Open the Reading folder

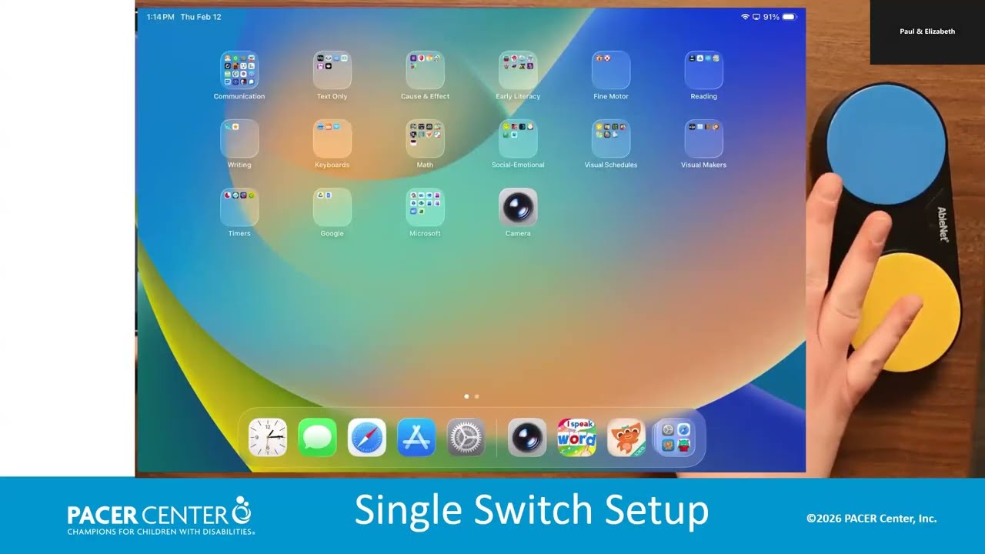point(703,70)
